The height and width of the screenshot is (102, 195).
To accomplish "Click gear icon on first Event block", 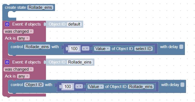I will point(7,24).
